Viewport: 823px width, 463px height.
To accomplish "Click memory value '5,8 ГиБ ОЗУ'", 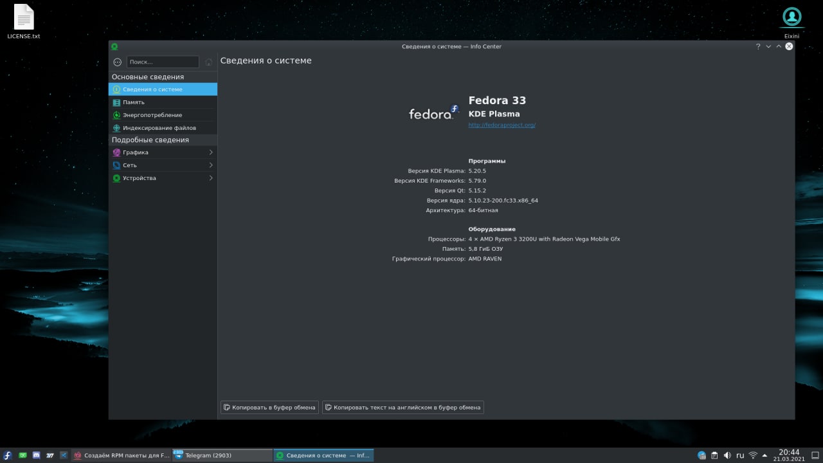I will tap(485, 249).
